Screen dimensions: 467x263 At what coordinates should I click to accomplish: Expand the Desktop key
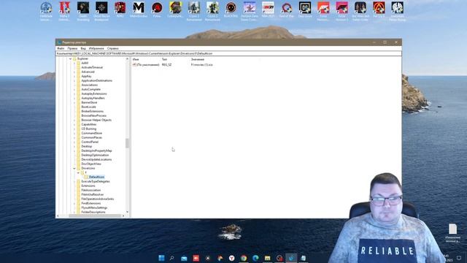(x=74, y=146)
